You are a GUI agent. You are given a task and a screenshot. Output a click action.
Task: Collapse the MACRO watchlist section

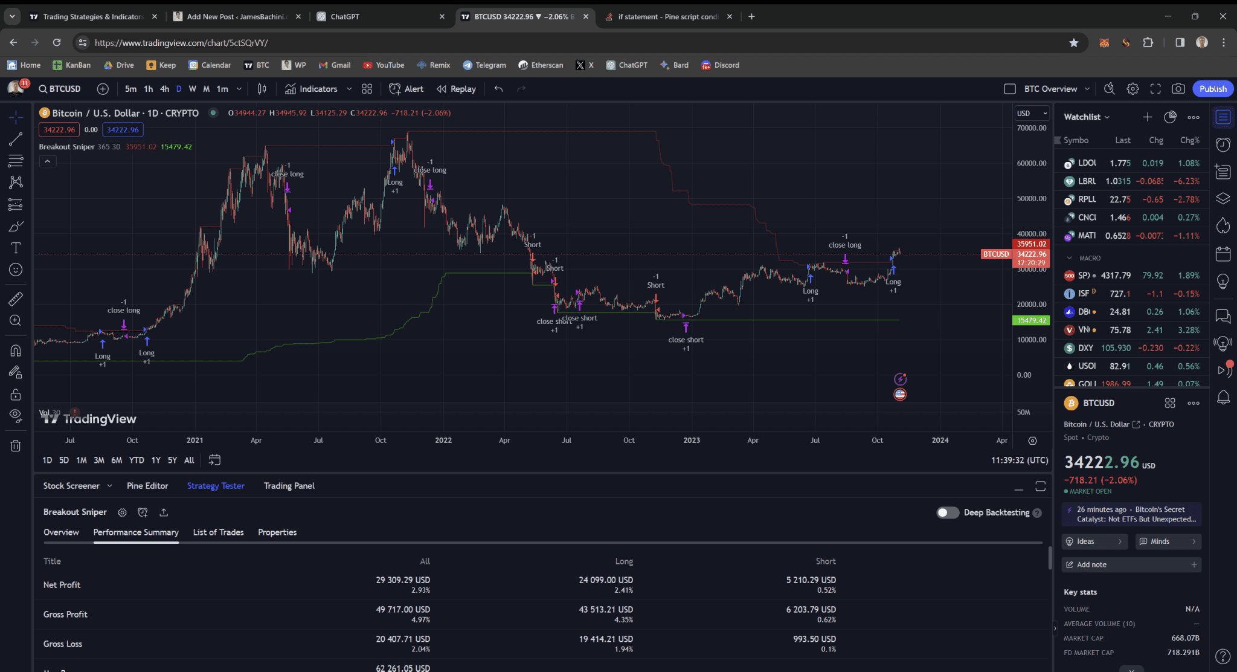coord(1068,257)
